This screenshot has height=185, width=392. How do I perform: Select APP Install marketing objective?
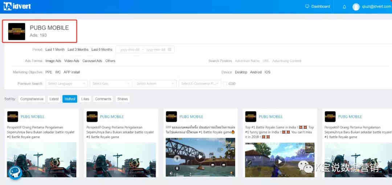coord(72,72)
